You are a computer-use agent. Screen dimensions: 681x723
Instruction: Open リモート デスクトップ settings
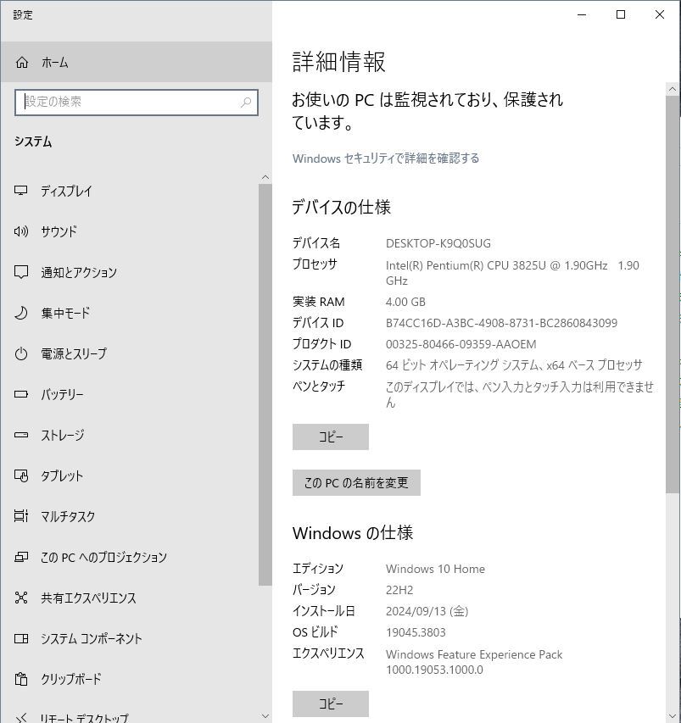coord(129,712)
